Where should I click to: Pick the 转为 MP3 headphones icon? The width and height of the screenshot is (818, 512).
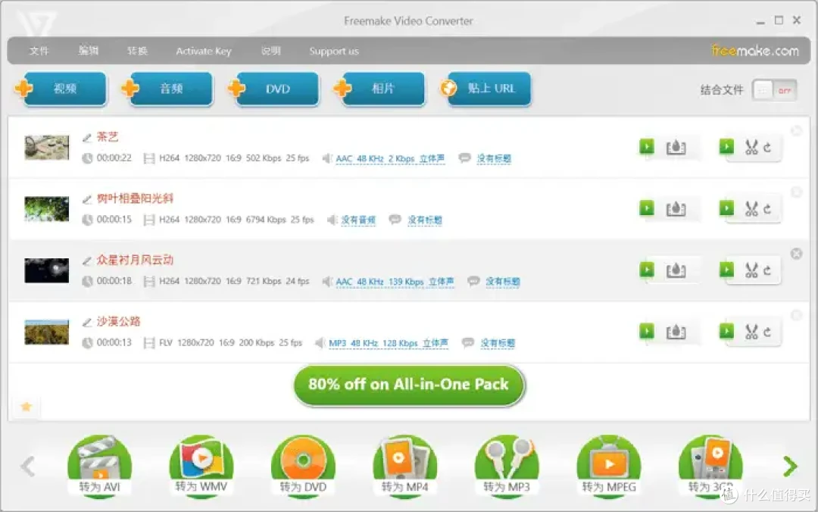(507, 466)
